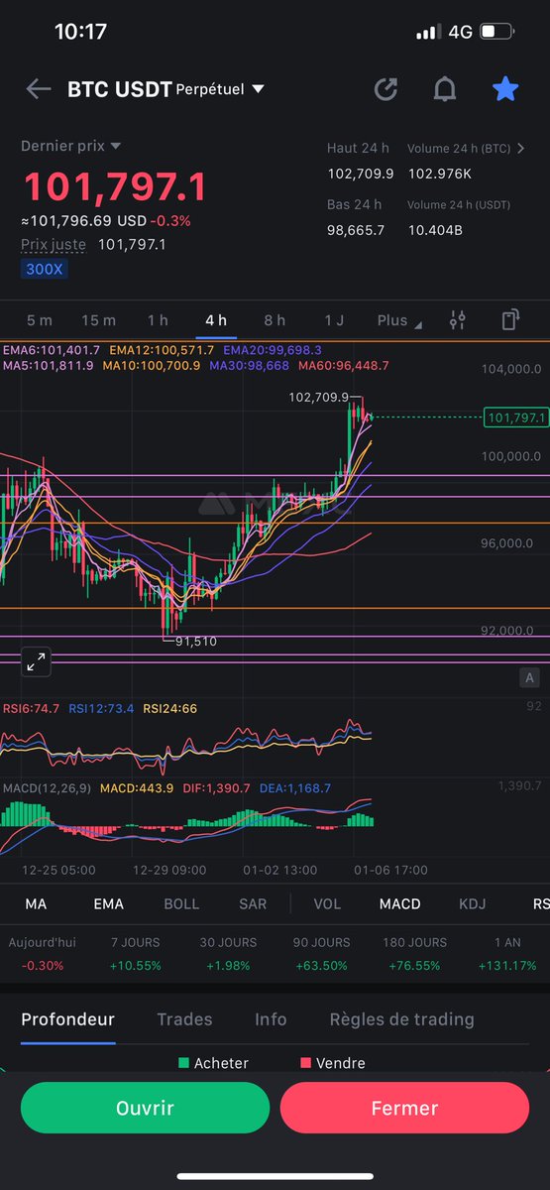Expand the Plus timeframes dropdown
Image resolution: width=550 pixels, height=1190 pixels.
[398, 320]
